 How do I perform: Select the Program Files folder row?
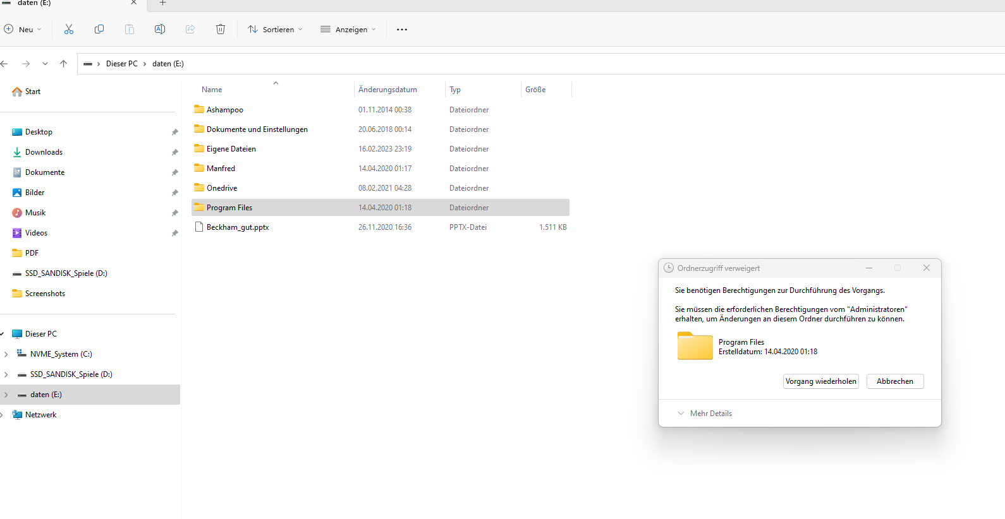click(x=381, y=208)
